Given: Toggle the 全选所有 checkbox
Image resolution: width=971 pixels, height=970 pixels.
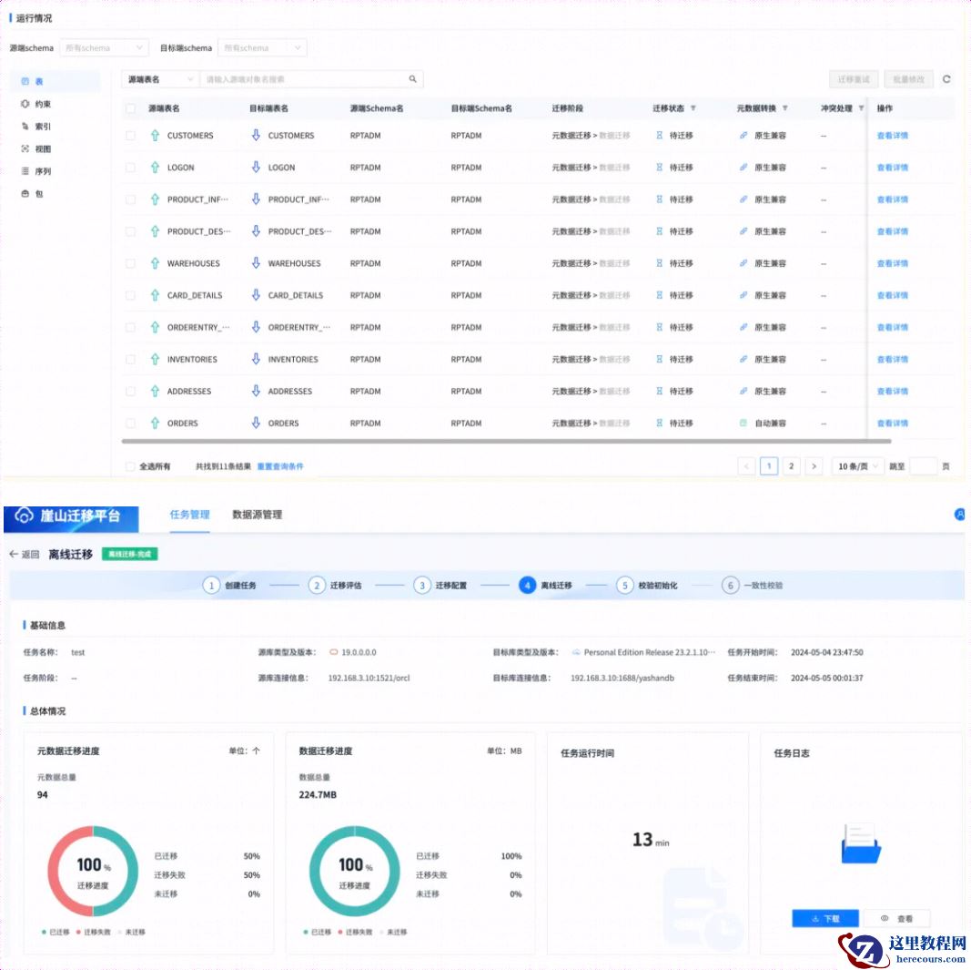Looking at the screenshot, I should coord(131,466).
